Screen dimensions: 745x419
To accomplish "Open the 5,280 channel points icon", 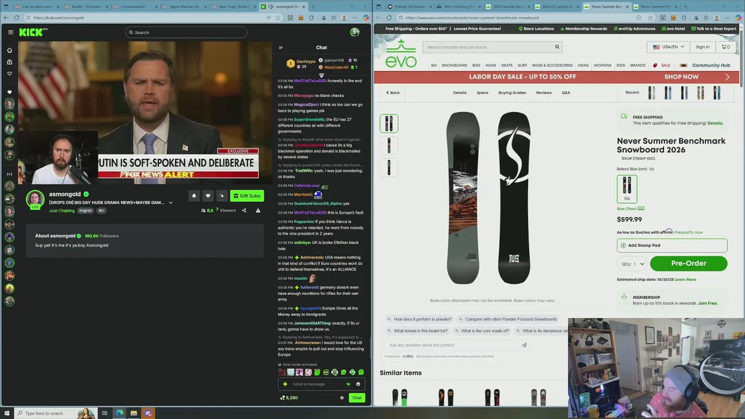I will tap(282, 397).
